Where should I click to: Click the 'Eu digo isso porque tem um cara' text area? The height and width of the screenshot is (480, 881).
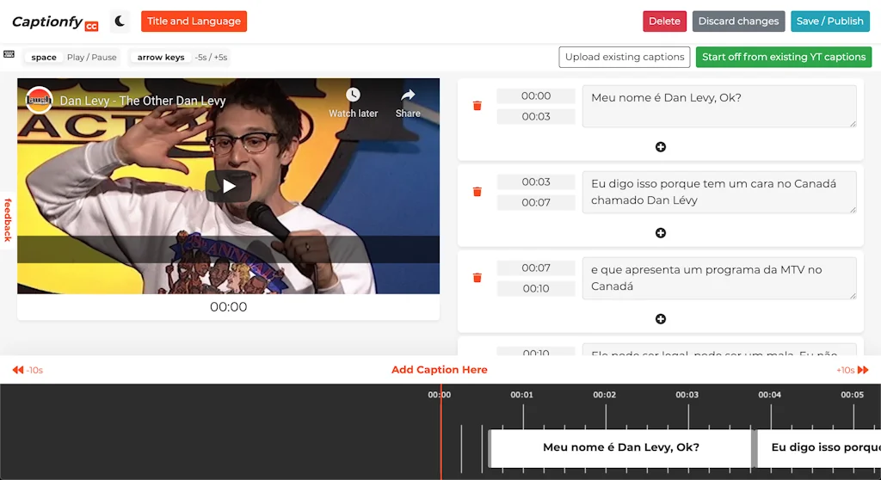[719, 192]
